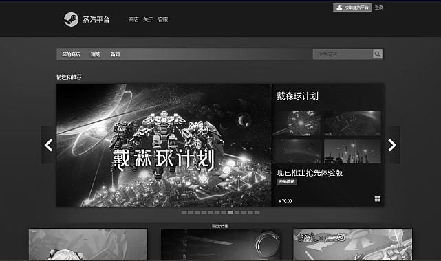Click the 登录 login link
The height and width of the screenshot is (261, 441).
click(x=379, y=8)
